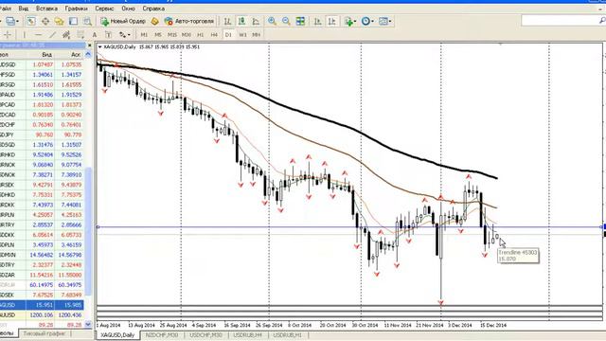Image resolution: width=606 pixels, height=341 pixels.
Task: Click the search magnifier icon at top right
Action: coord(602,20)
